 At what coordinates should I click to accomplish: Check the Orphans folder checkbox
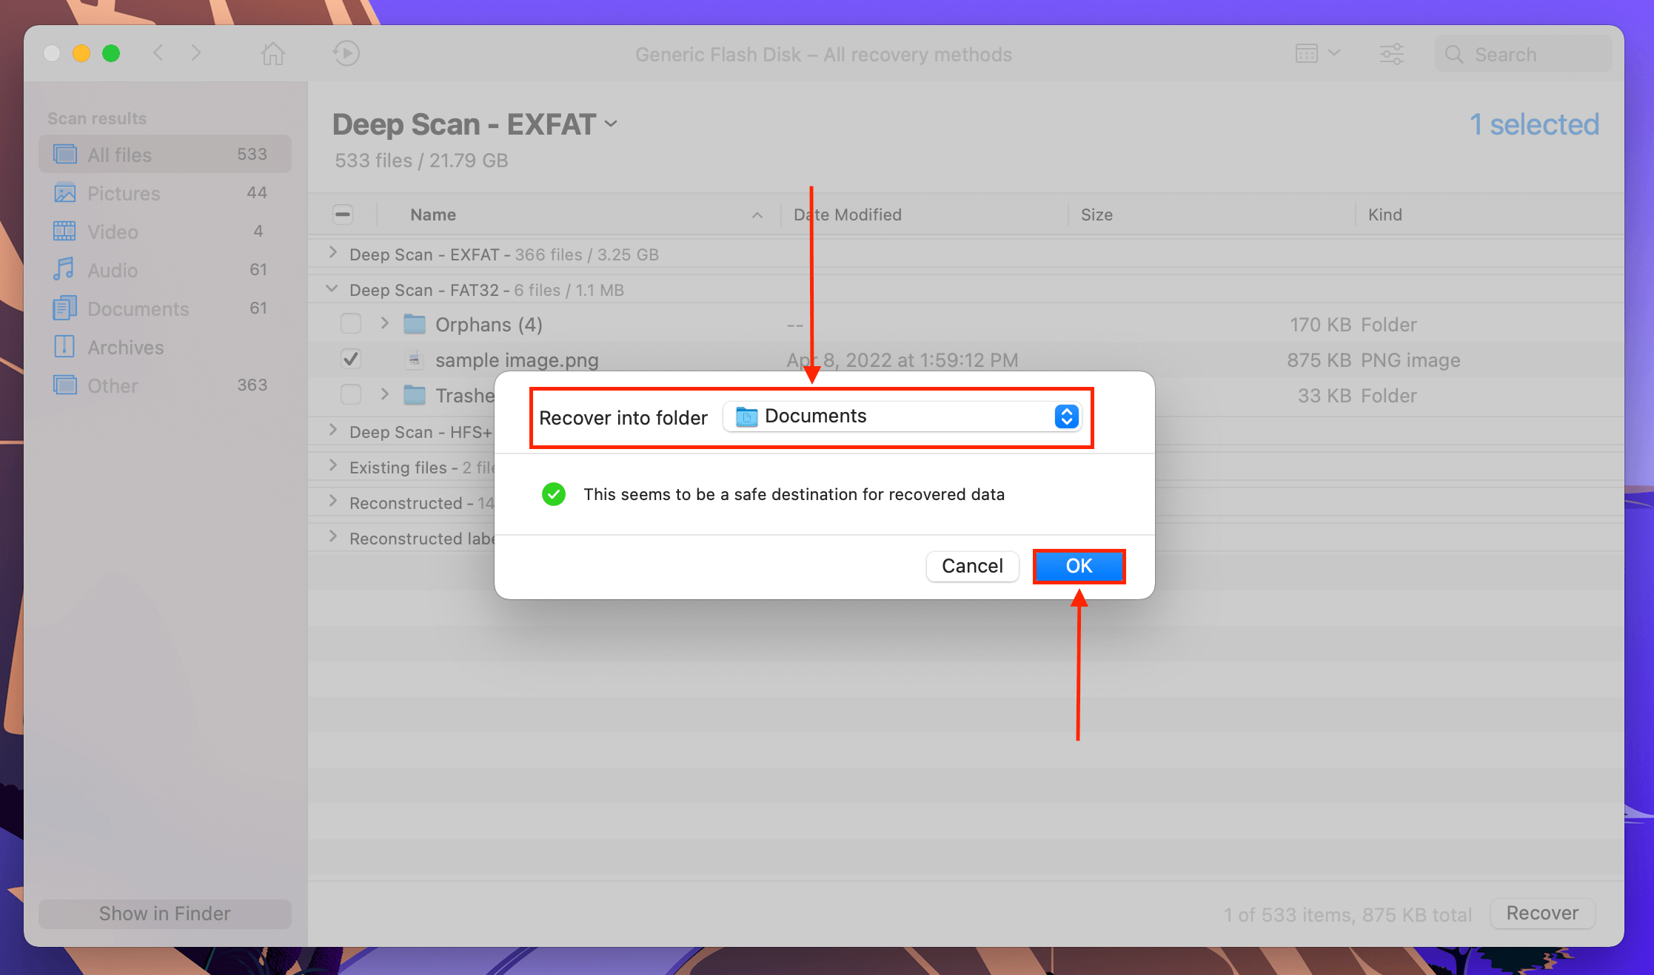tap(351, 324)
